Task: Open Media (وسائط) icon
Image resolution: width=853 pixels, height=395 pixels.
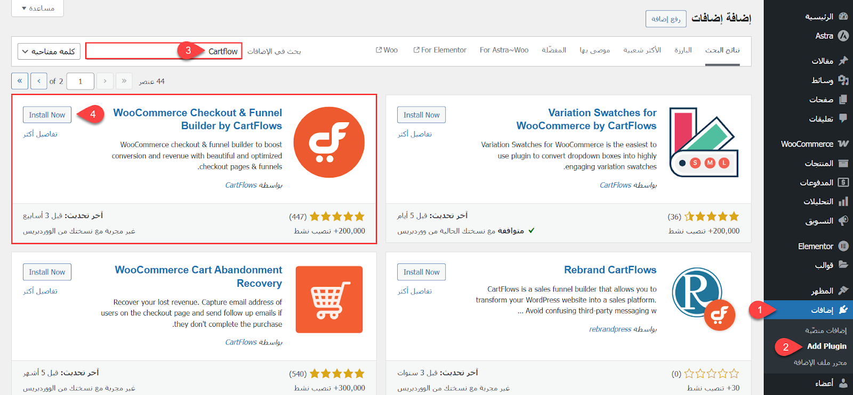Action: click(x=843, y=80)
